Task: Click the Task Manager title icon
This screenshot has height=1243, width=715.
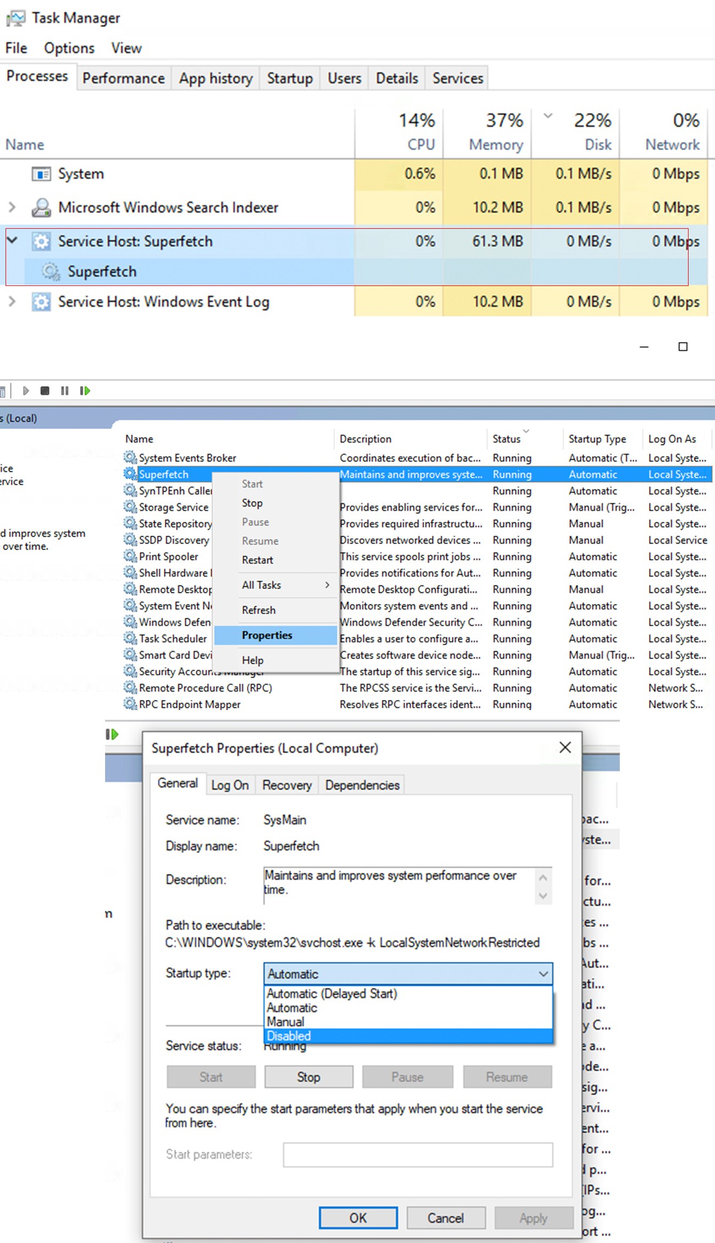Action: [x=15, y=18]
